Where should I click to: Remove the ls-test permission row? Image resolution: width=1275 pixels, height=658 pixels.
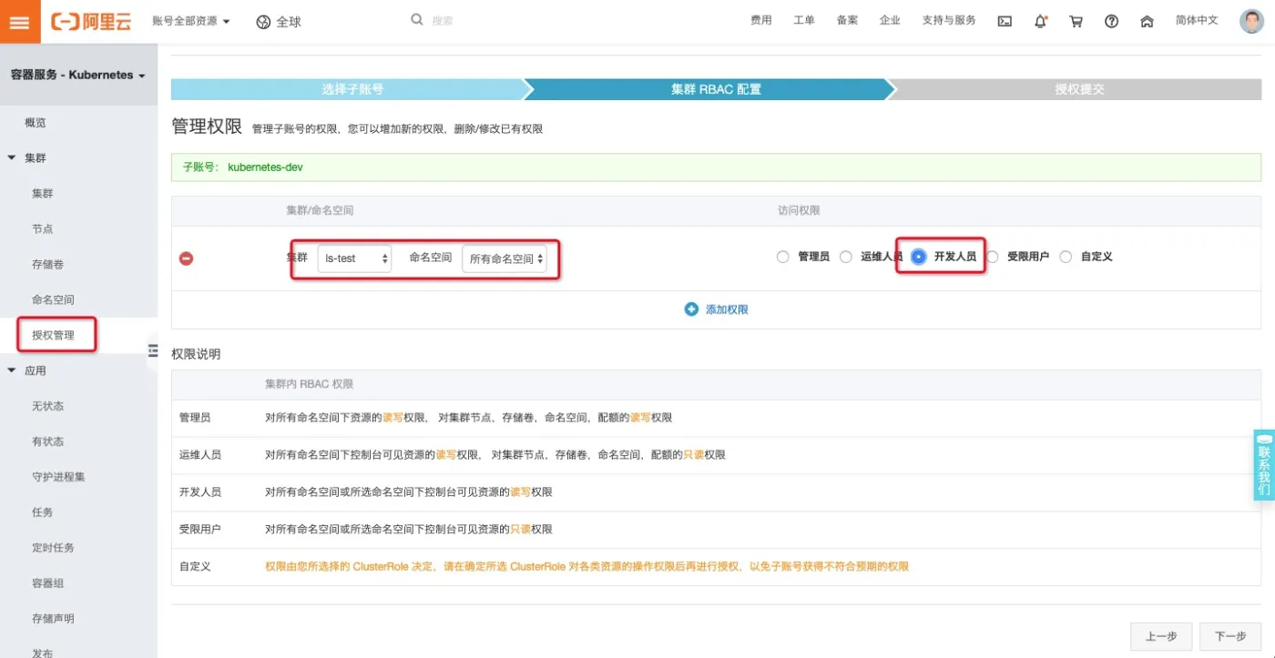[186, 258]
